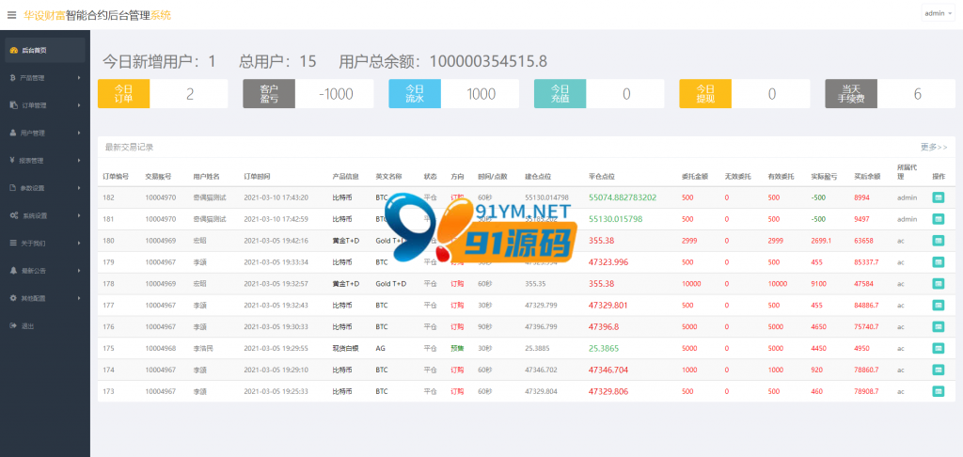Click the 平仓点位 column header
Viewport: 963px width, 457px height.
[601, 176]
